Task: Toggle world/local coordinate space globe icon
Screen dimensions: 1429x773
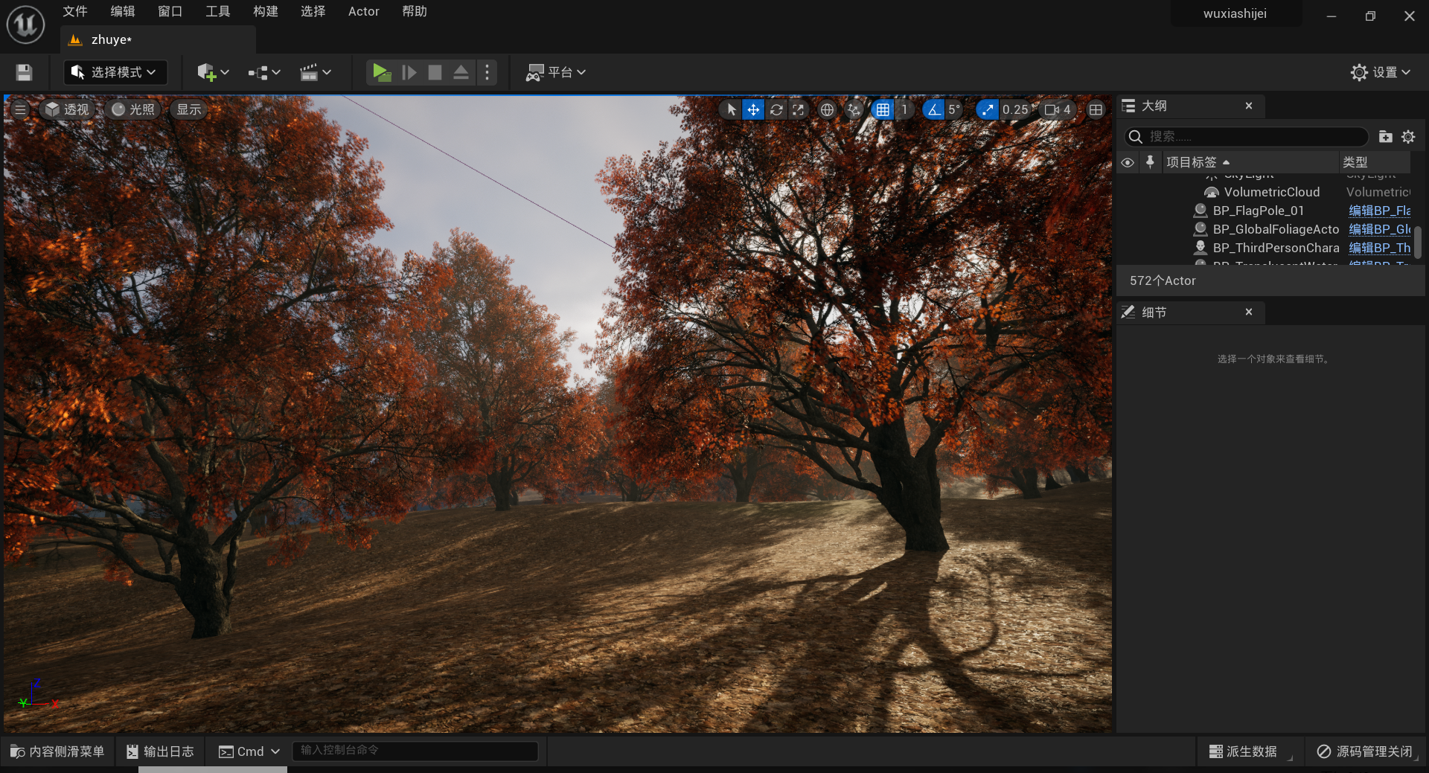Action: click(827, 109)
